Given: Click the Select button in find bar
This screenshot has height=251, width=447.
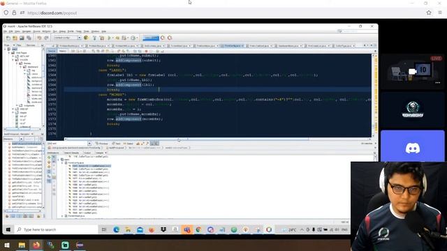Looking at the screenshot, I should point(129,144).
